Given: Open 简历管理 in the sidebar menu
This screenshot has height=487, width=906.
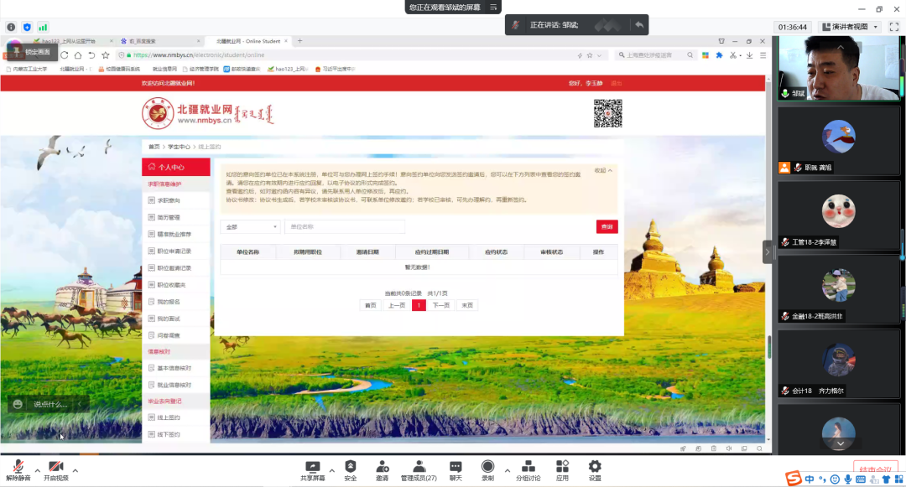Looking at the screenshot, I should (x=169, y=218).
